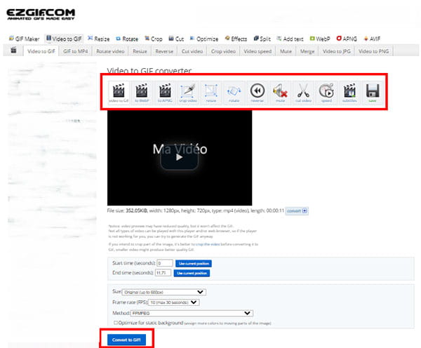The image size is (421, 348).
Task: Switch to the 'GIF to MP4' tab
Action: point(76,51)
